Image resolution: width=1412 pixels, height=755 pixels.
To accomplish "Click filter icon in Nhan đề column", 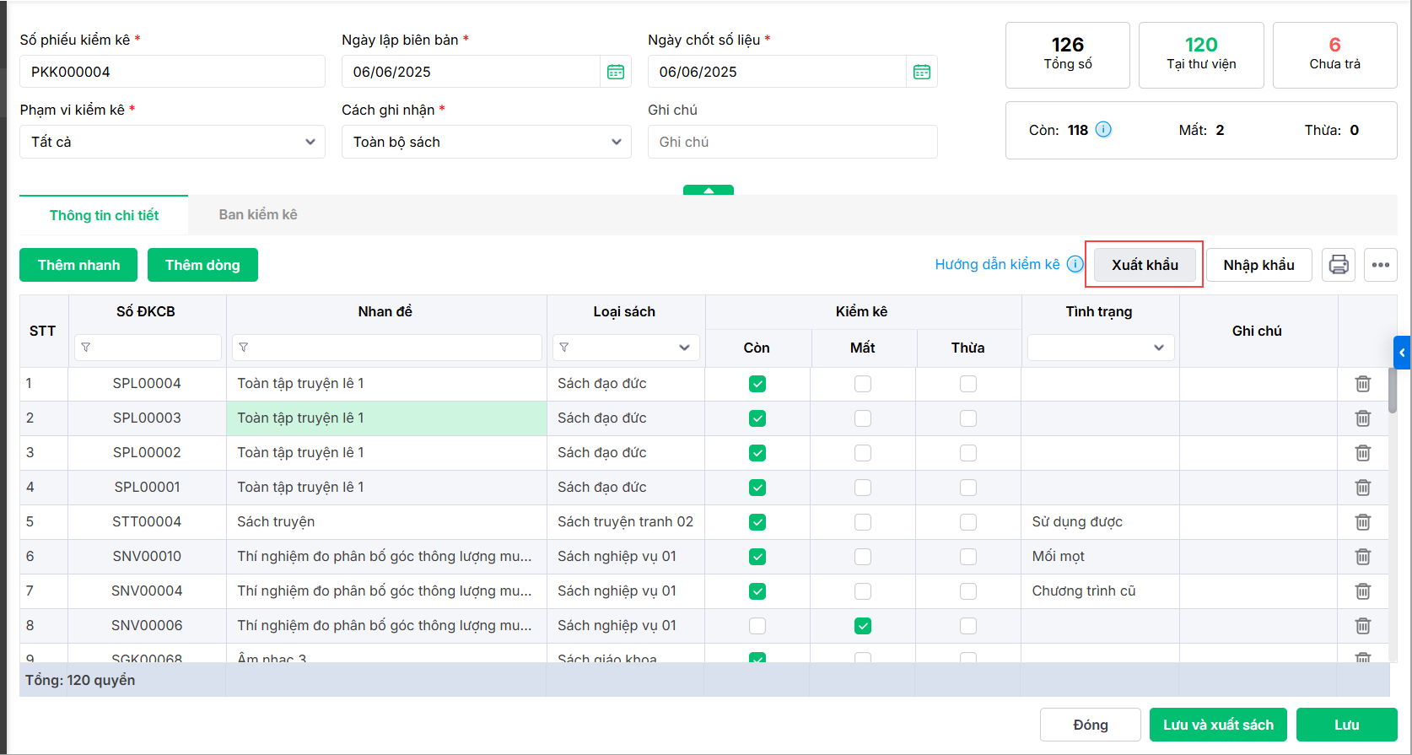I will click(244, 348).
